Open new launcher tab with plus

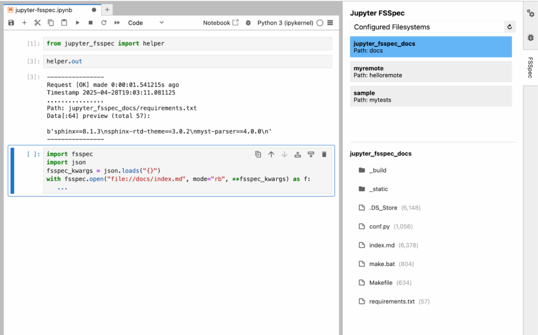click(x=107, y=9)
